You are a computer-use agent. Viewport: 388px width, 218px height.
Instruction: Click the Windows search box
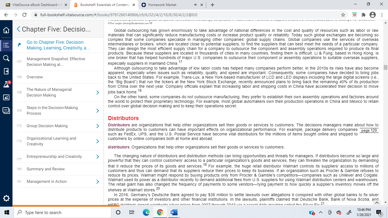[x=62, y=212]
